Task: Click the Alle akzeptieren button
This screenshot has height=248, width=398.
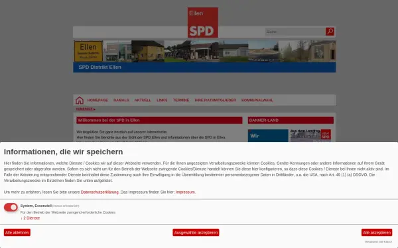Action: pyautogui.click(x=377, y=233)
